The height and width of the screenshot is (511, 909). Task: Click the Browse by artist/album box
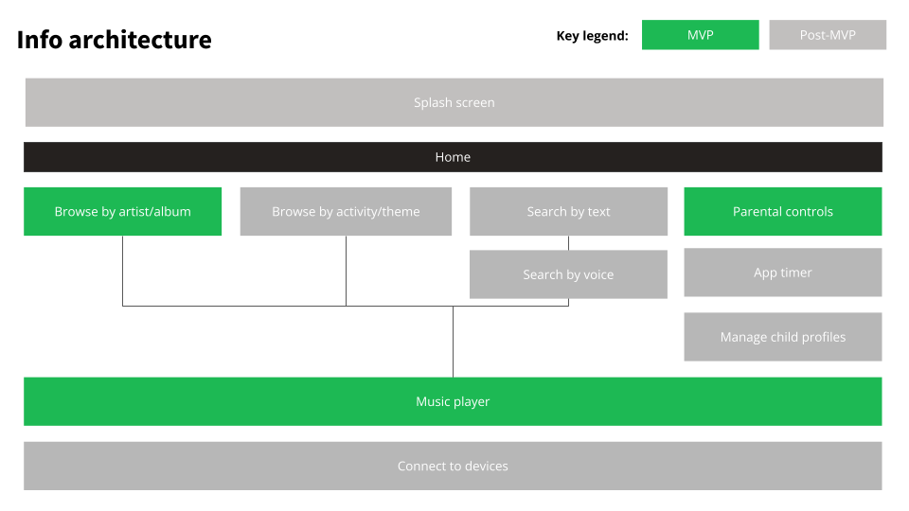[122, 211]
